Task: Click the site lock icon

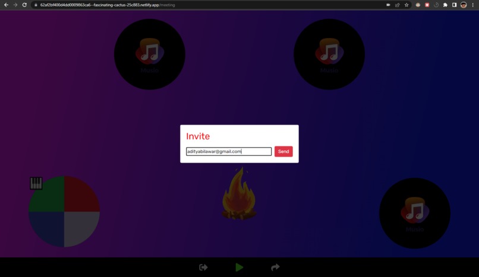Action: point(36,5)
